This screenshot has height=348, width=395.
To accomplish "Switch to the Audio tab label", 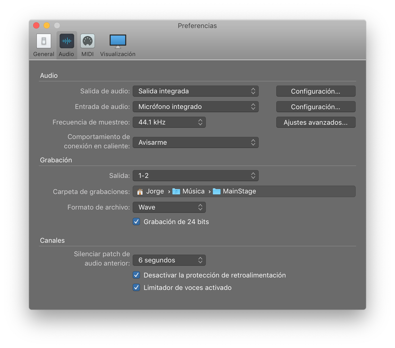I will [66, 54].
